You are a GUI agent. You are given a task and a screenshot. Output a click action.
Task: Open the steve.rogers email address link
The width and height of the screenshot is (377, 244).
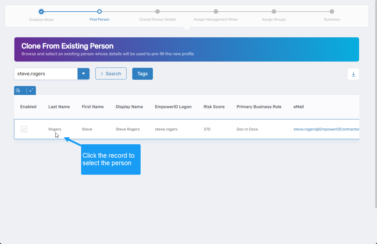[326, 129]
